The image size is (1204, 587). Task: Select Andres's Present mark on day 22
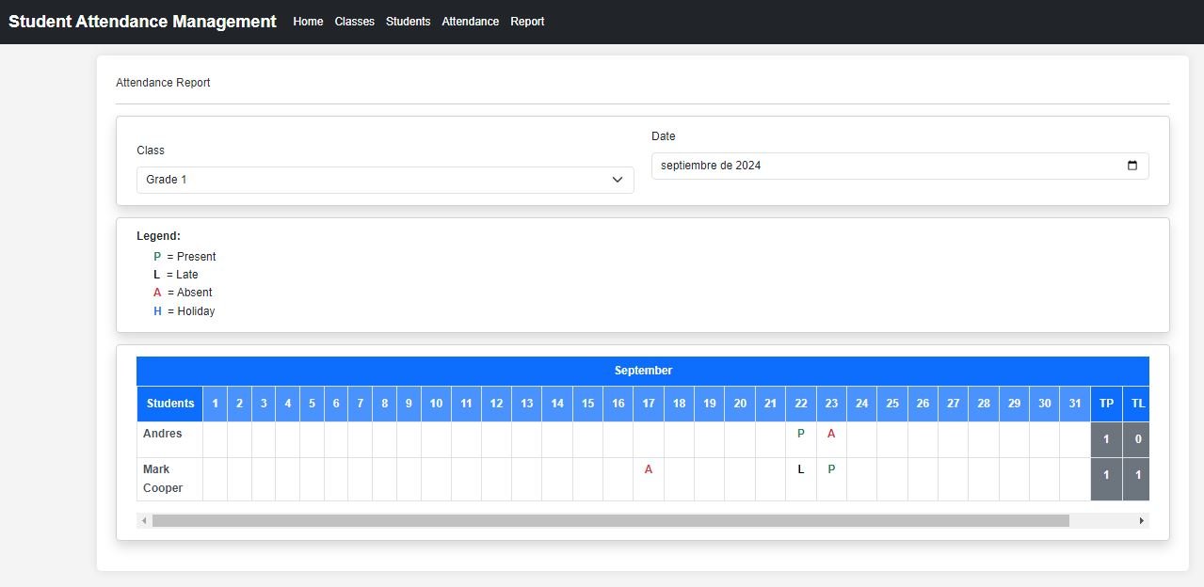(800, 434)
